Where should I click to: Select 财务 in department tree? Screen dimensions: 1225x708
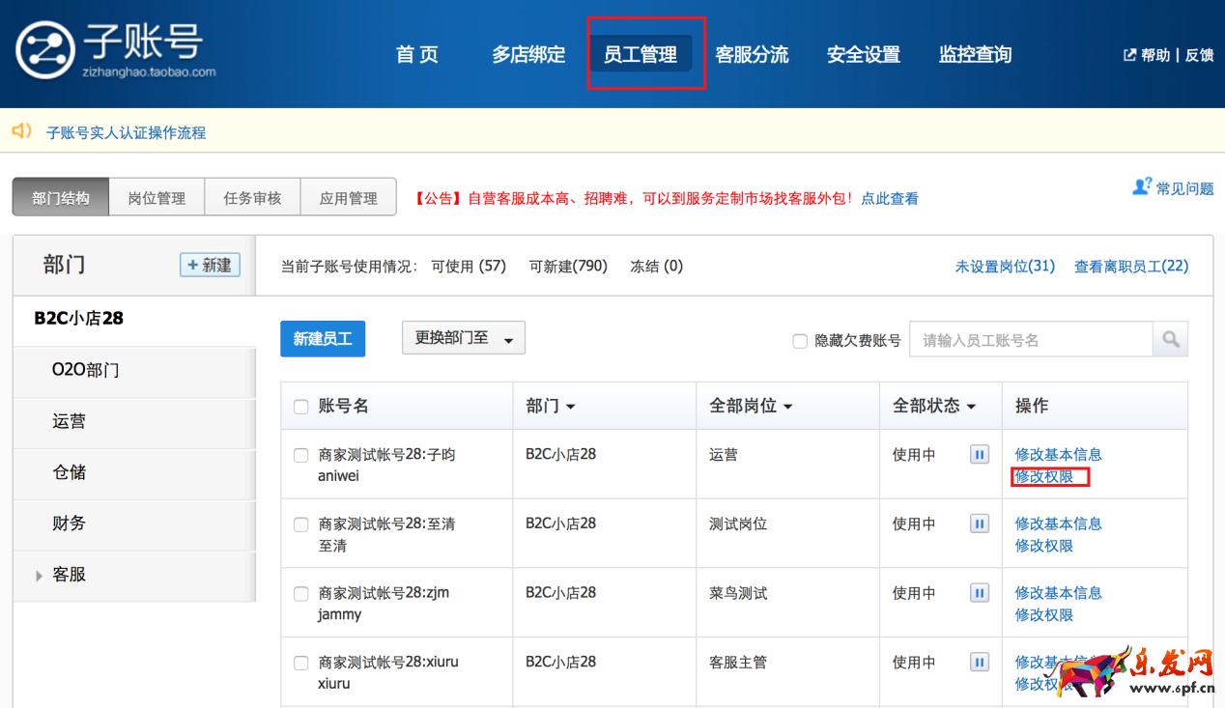[70, 524]
